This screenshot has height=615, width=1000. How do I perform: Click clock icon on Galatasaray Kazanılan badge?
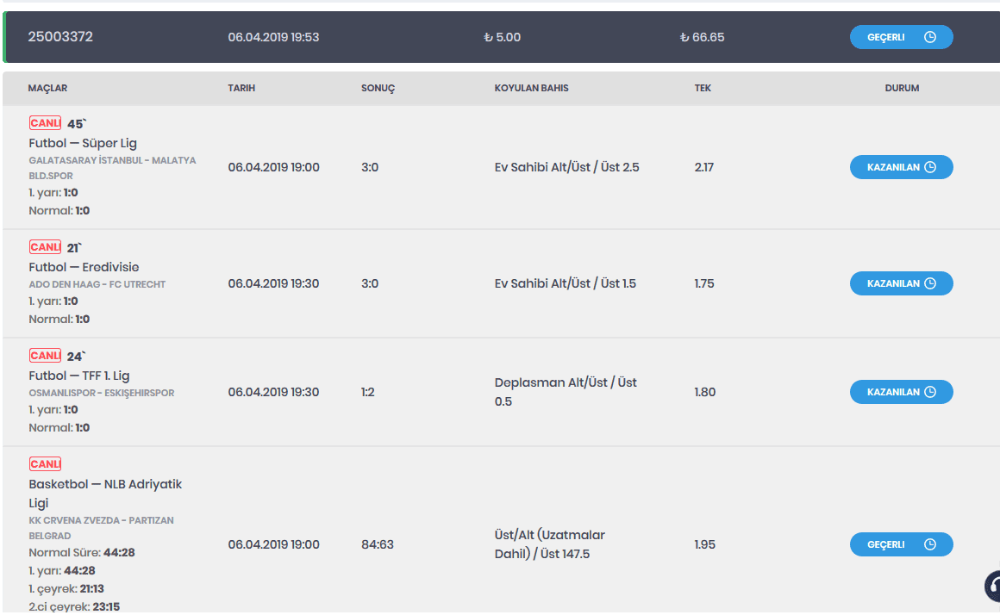click(929, 167)
